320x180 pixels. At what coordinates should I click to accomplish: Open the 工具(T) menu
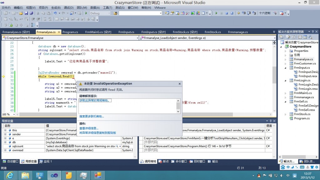click(x=107, y=7)
